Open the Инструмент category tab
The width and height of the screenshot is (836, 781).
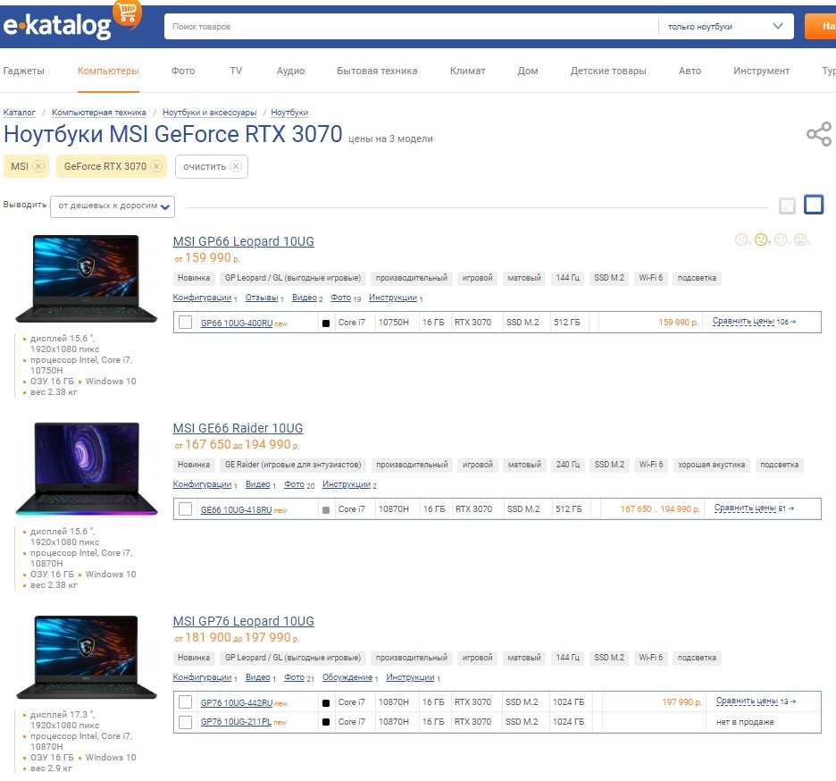[761, 71]
